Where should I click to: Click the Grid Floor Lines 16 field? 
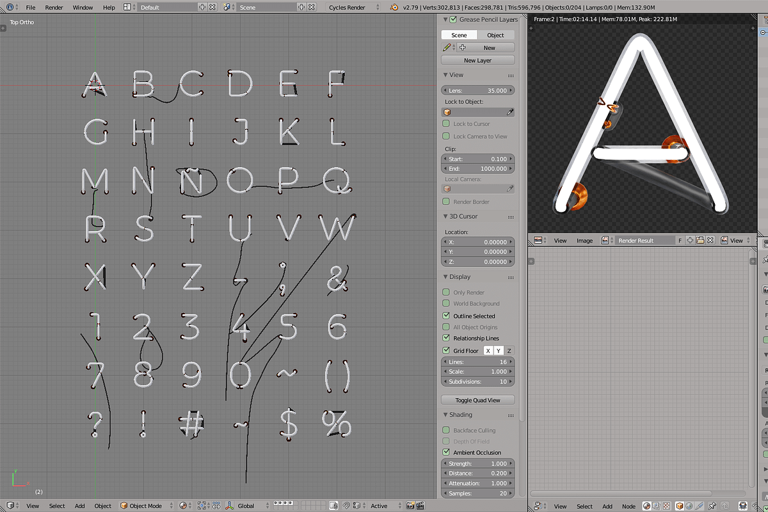click(x=478, y=362)
